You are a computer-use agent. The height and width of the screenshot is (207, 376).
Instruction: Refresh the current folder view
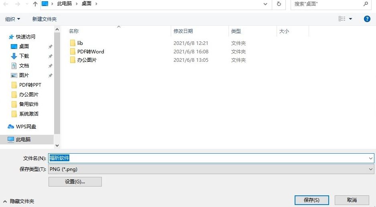pos(279,4)
